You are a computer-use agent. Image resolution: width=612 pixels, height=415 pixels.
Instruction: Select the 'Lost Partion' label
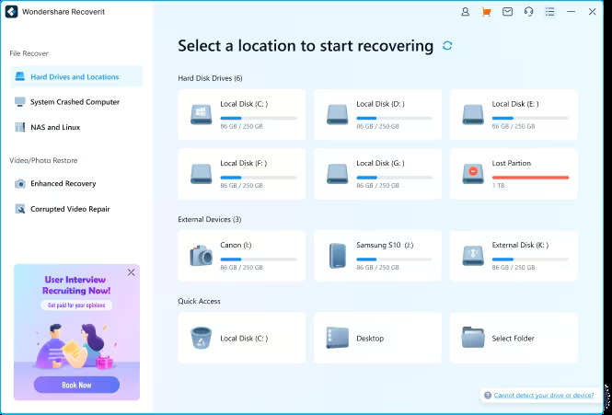[x=512, y=163]
